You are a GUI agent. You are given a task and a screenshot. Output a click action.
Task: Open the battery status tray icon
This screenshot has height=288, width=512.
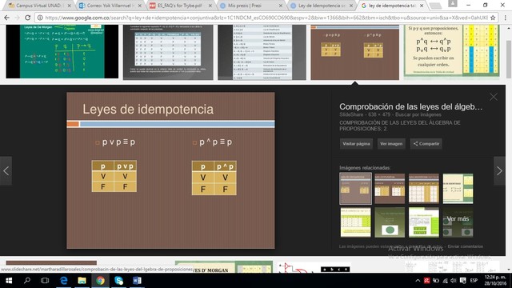coord(436,281)
